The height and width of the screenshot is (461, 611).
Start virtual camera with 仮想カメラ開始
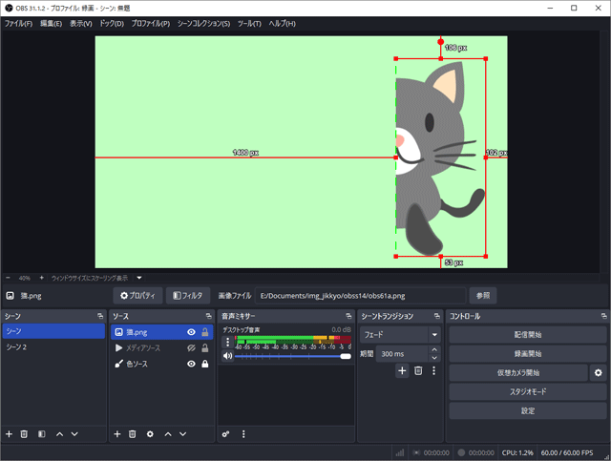click(x=518, y=373)
